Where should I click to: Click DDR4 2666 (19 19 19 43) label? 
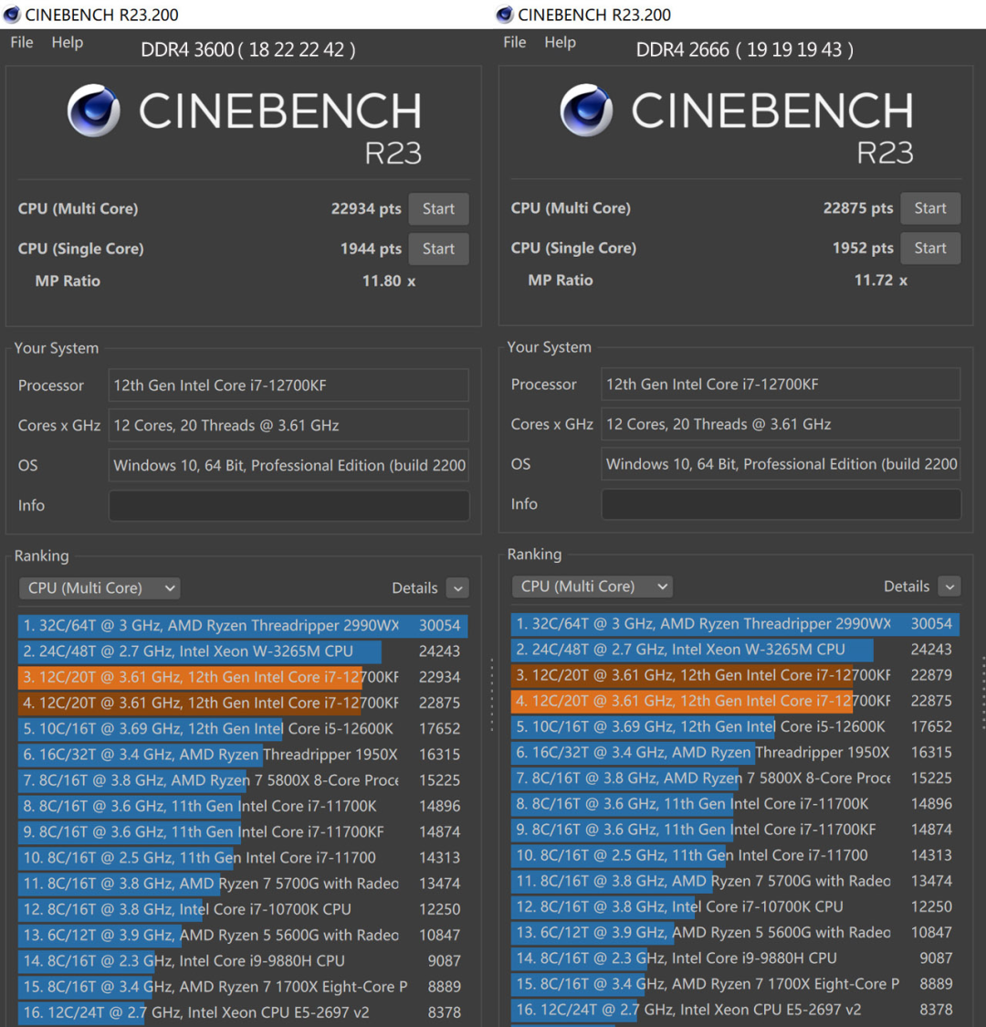click(745, 49)
